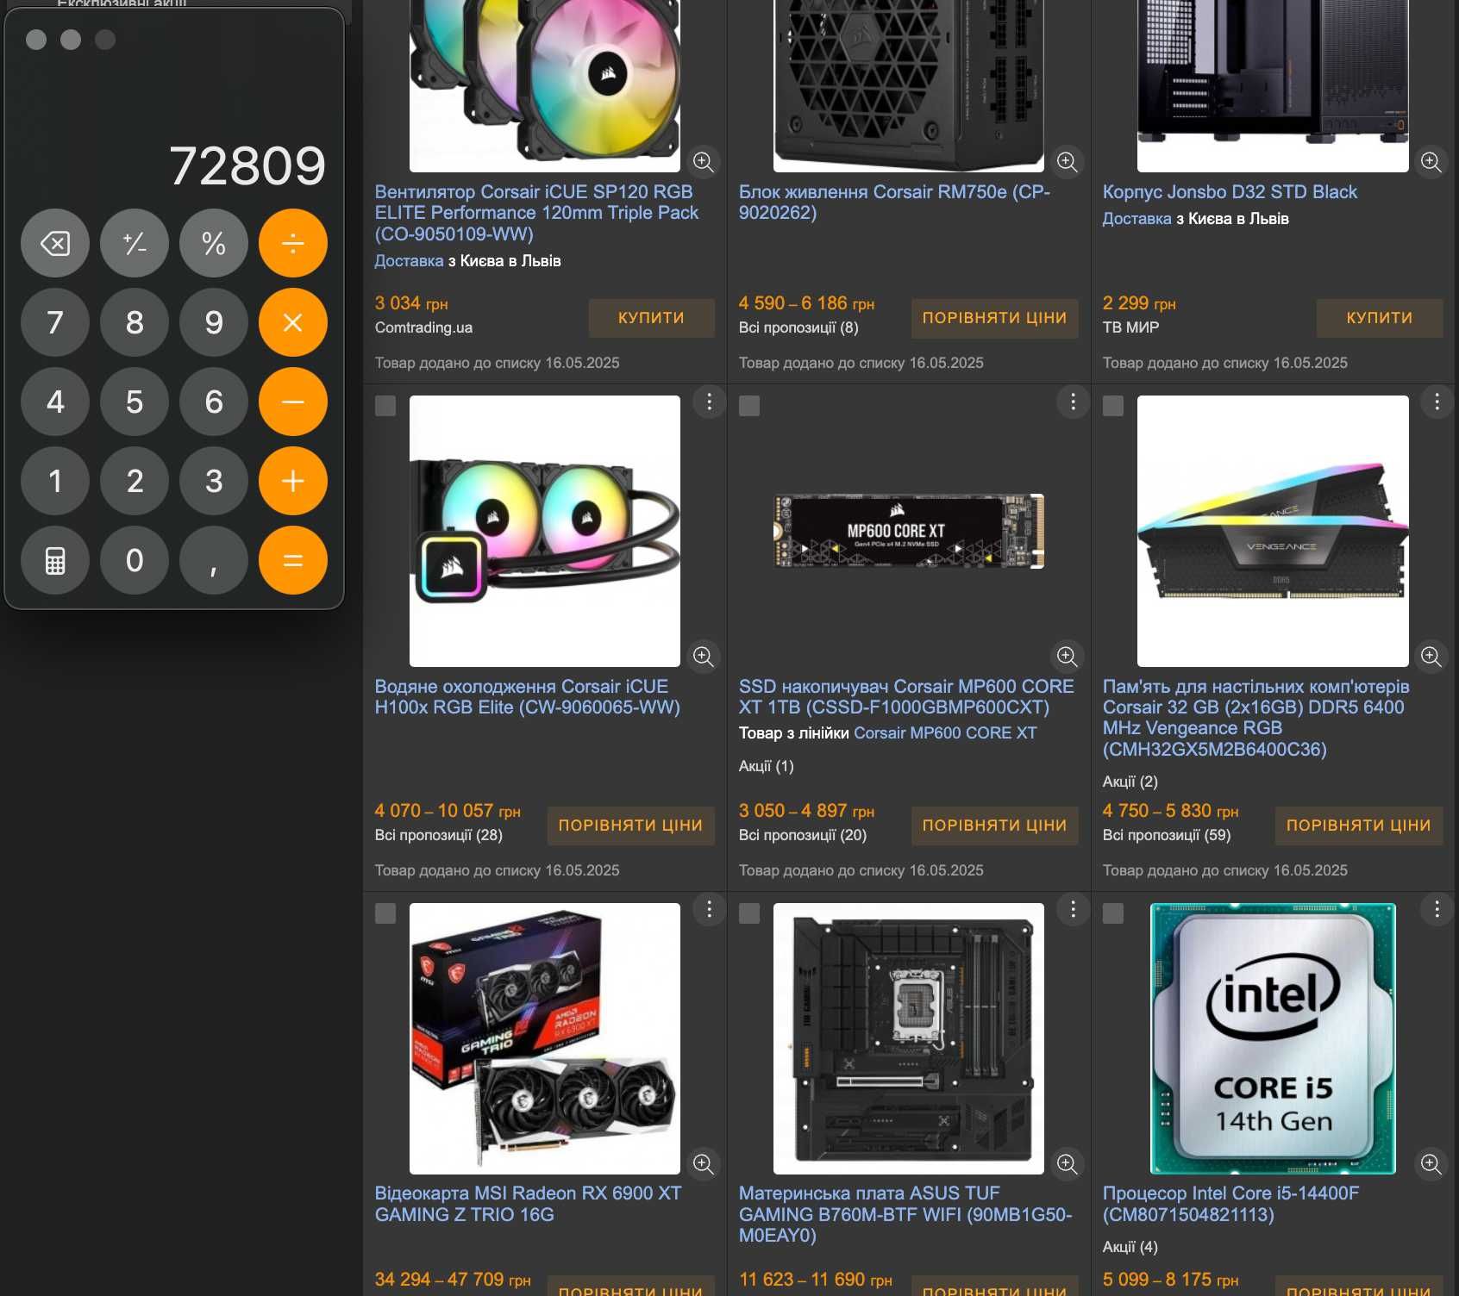
Task: Click the divide operator in calculator
Action: coord(293,243)
